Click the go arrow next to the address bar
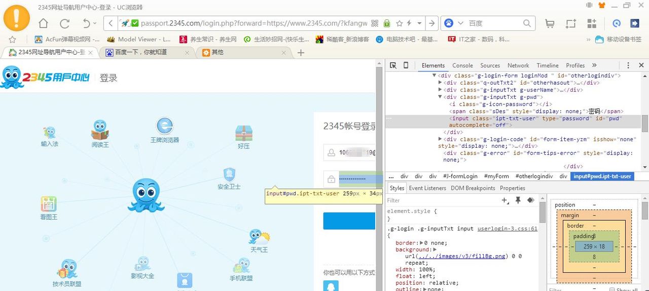 point(431,23)
